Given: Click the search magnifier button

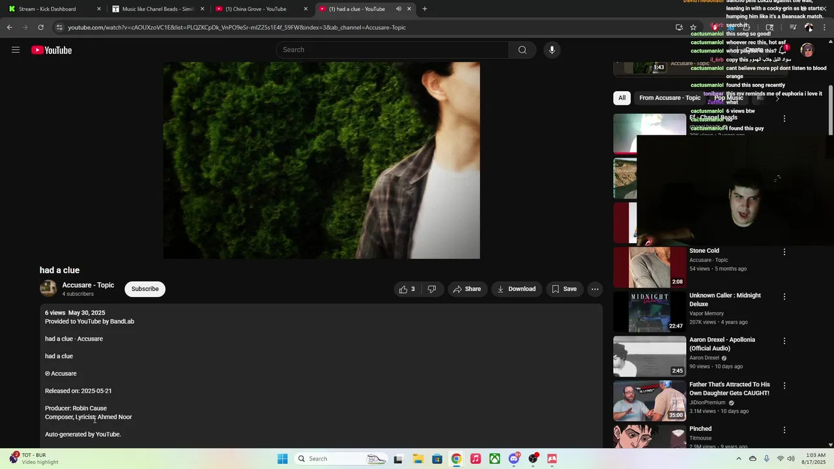Looking at the screenshot, I should [x=523, y=50].
